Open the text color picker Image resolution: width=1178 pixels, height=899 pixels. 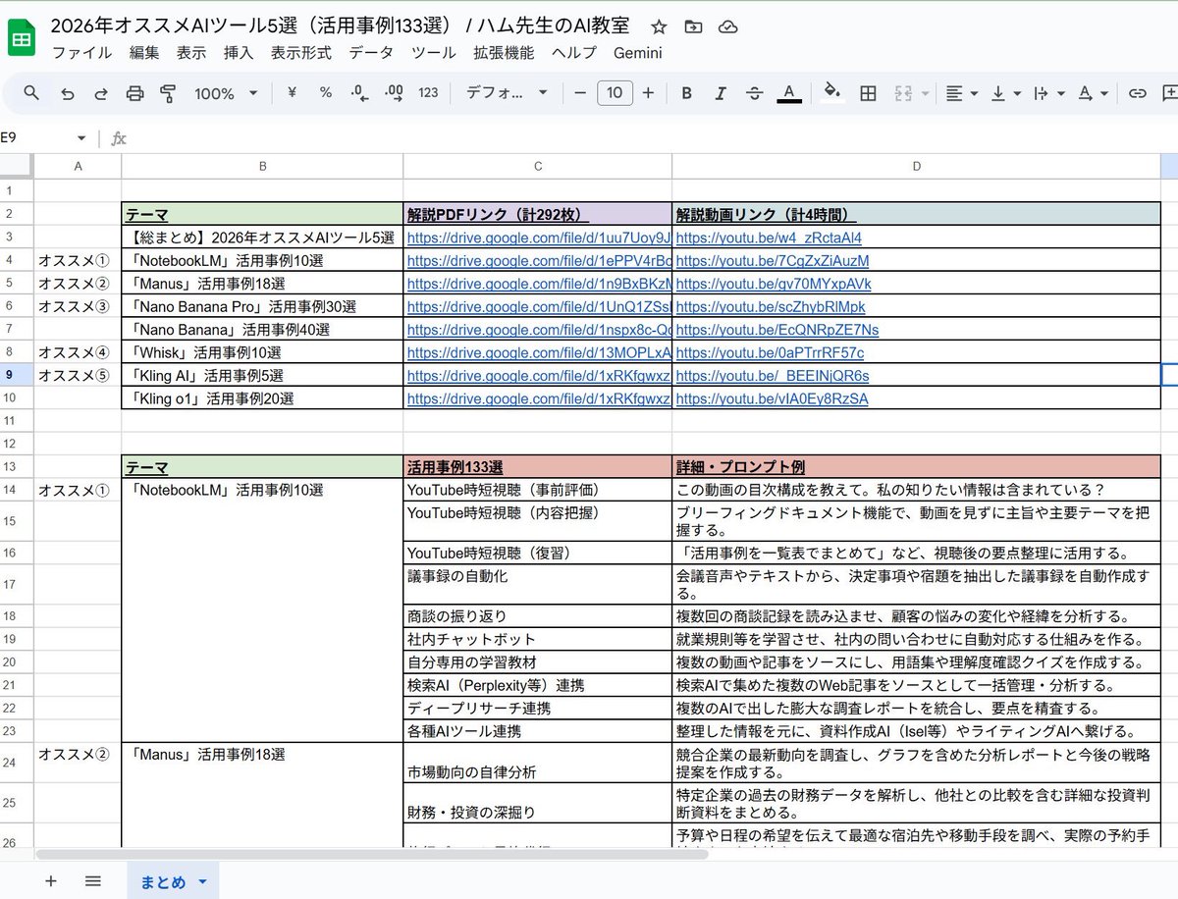point(789,93)
